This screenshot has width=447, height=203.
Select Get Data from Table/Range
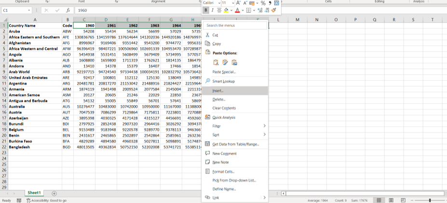[235, 144]
